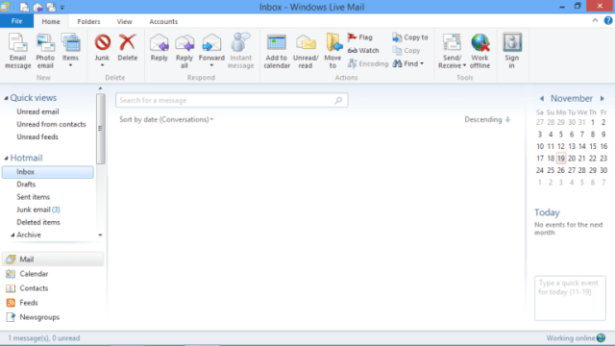Open the Find dropdown

408,63
